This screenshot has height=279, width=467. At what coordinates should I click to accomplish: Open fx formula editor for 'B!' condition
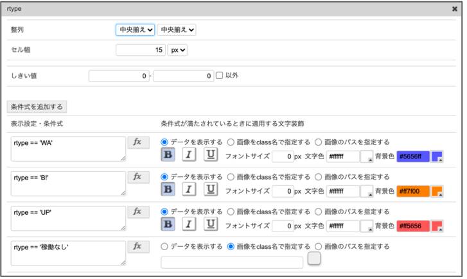138,176
